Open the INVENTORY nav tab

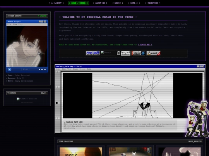coord(153,3)
